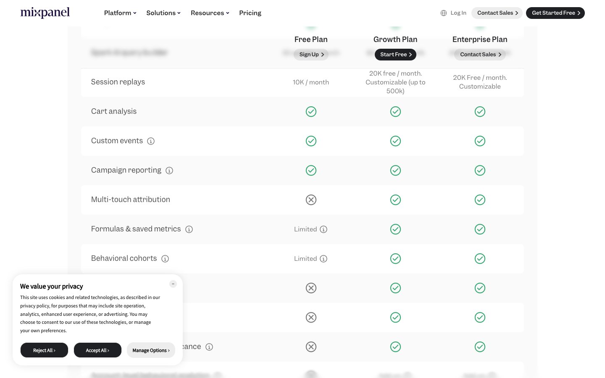This screenshot has width=605, height=378.
Task: Click info icon next to Formulas & saved metrics
Action: pyautogui.click(x=189, y=229)
